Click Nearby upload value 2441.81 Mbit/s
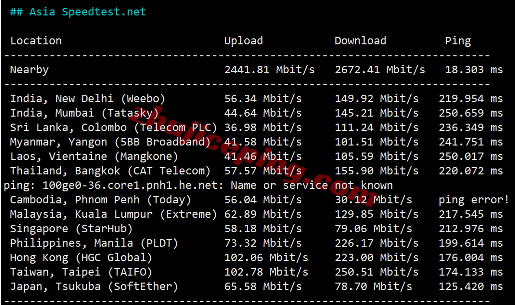 [x=269, y=69]
